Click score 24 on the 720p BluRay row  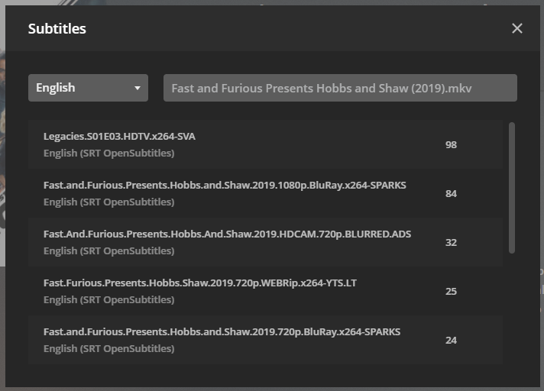coord(451,340)
